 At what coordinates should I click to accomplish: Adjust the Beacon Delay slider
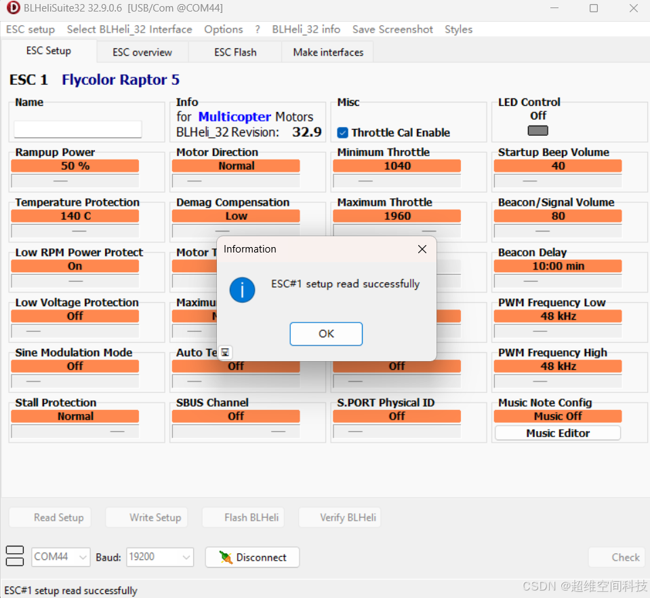click(x=558, y=281)
